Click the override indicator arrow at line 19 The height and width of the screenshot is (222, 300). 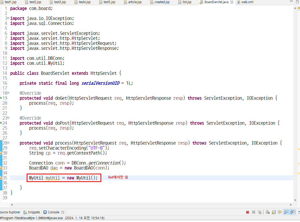[x=1, y=98]
